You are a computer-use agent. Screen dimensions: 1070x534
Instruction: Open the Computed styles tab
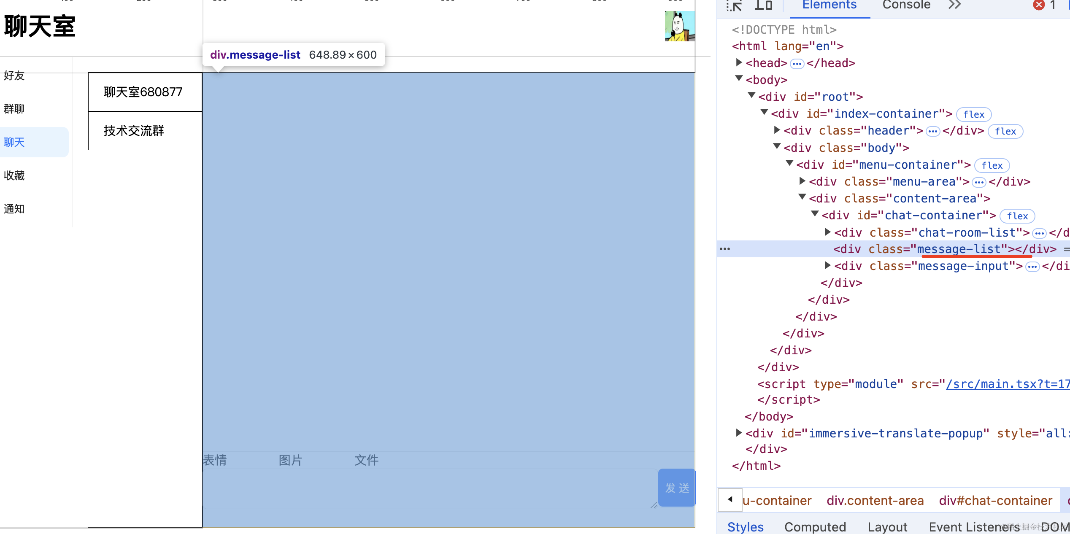click(815, 527)
